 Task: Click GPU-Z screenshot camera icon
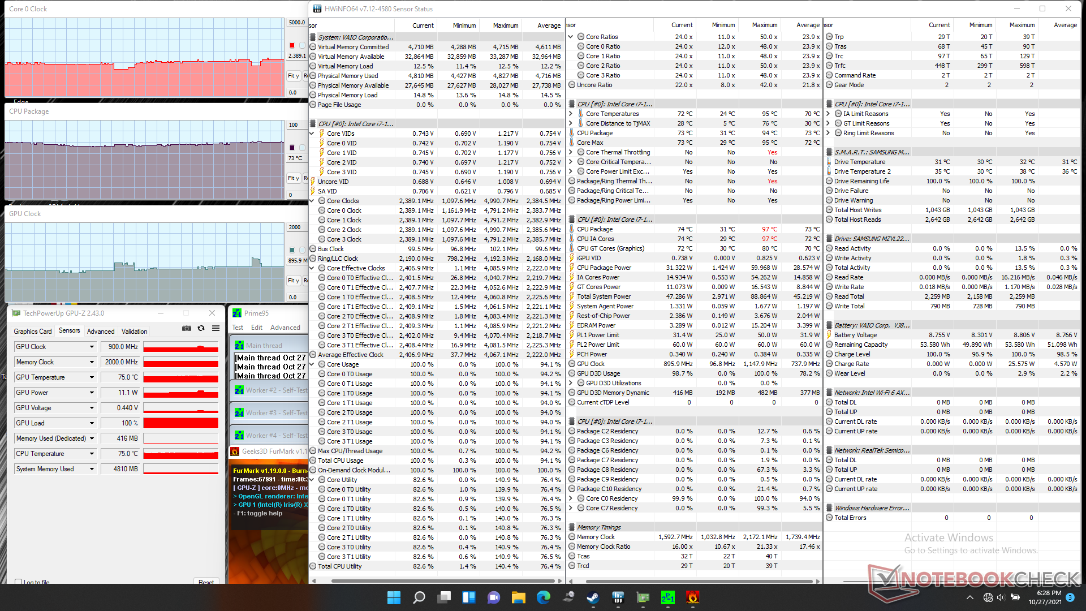(x=186, y=328)
